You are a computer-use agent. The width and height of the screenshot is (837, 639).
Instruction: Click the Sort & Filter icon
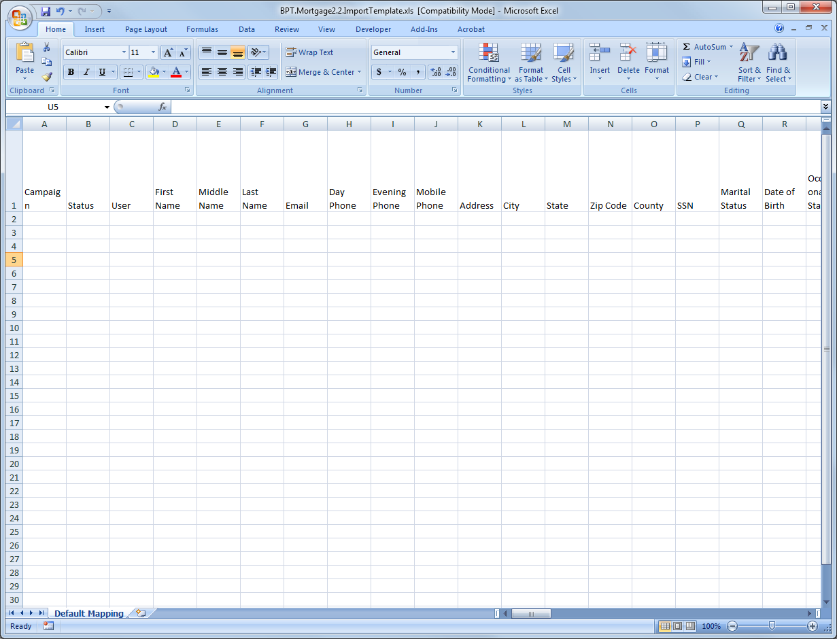pos(749,64)
